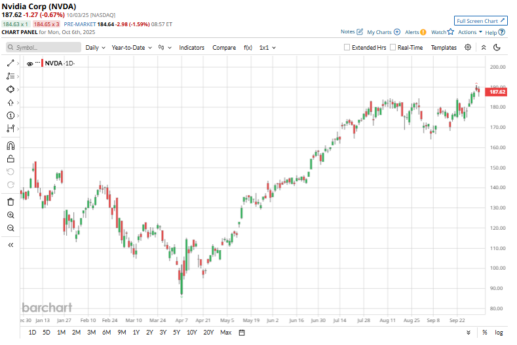Toggle the magnet snap tool
This screenshot has width=517, height=345.
[x=10, y=145]
